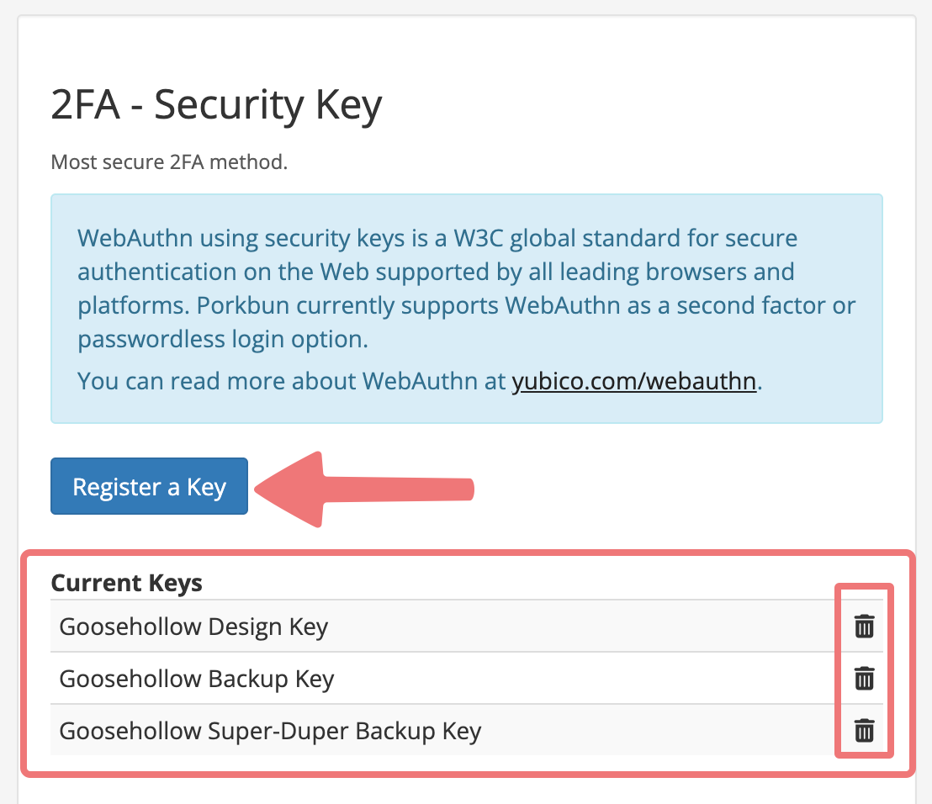Click the Most secure 2FA method text
This screenshot has height=804, width=932.
[x=169, y=161]
